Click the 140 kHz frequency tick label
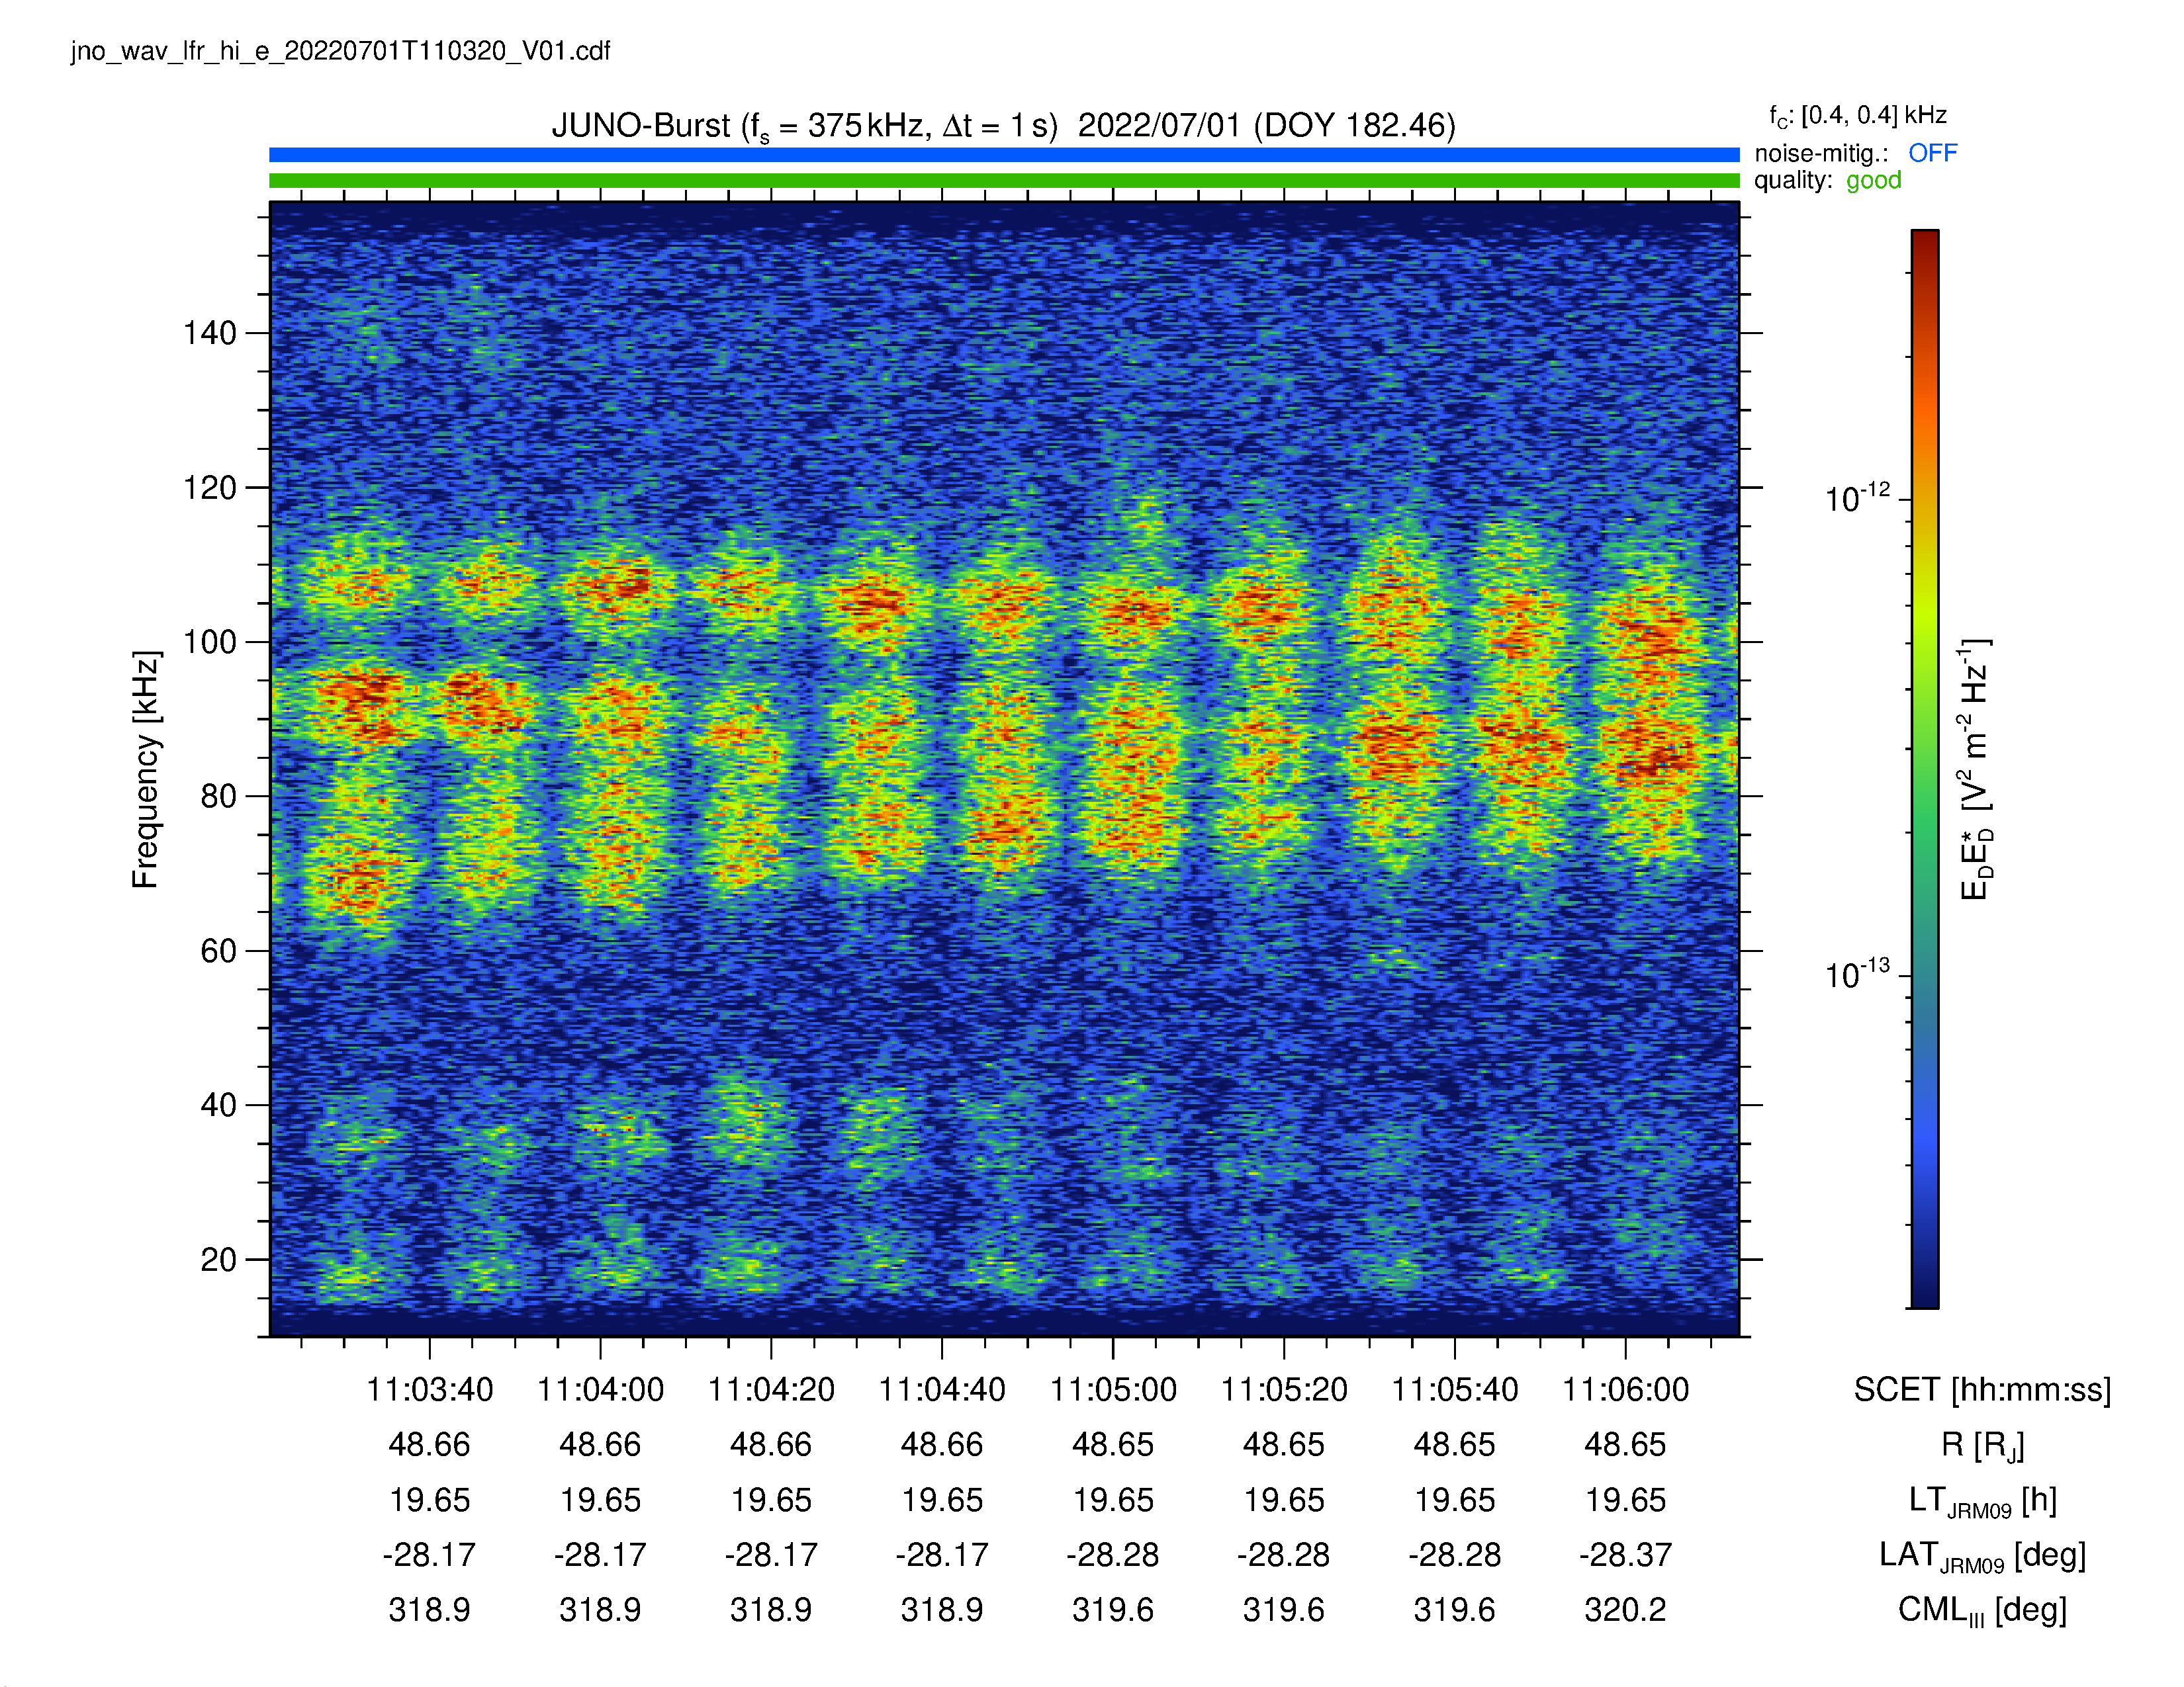This screenshot has height=1687, width=2184. (210, 333)
